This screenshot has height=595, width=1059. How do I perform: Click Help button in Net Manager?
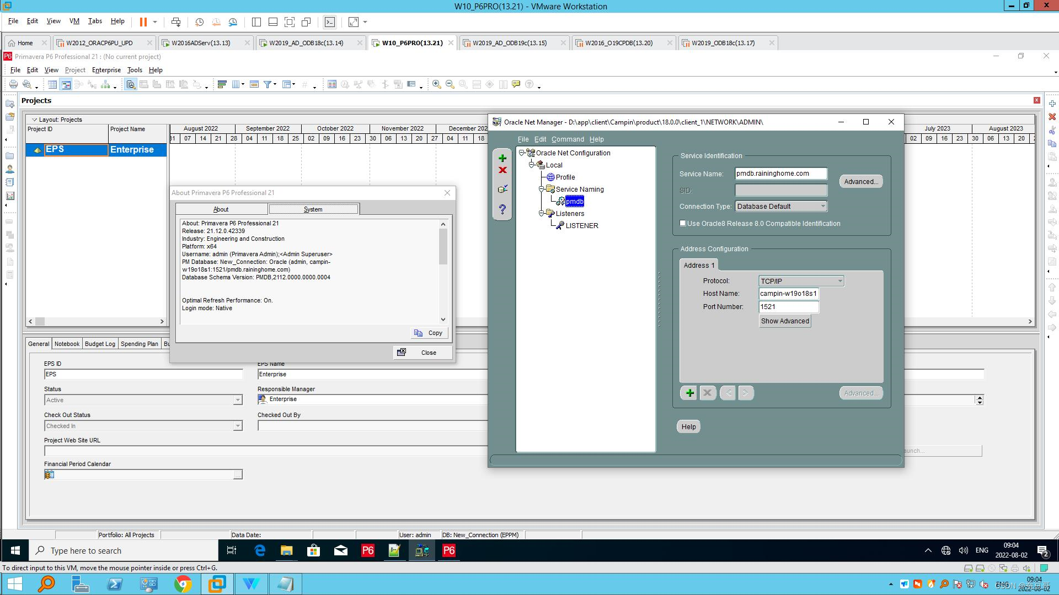tap(688, 426)
